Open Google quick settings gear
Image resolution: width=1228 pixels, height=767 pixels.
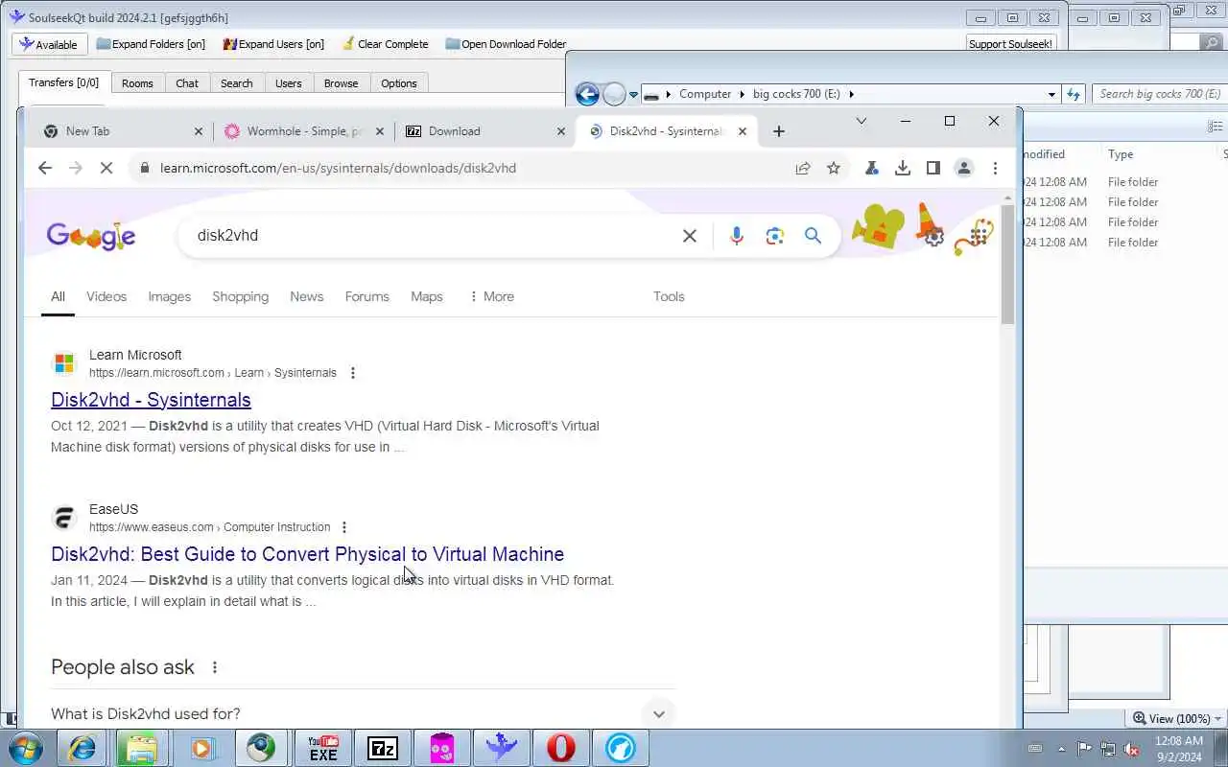coord(934,237)
